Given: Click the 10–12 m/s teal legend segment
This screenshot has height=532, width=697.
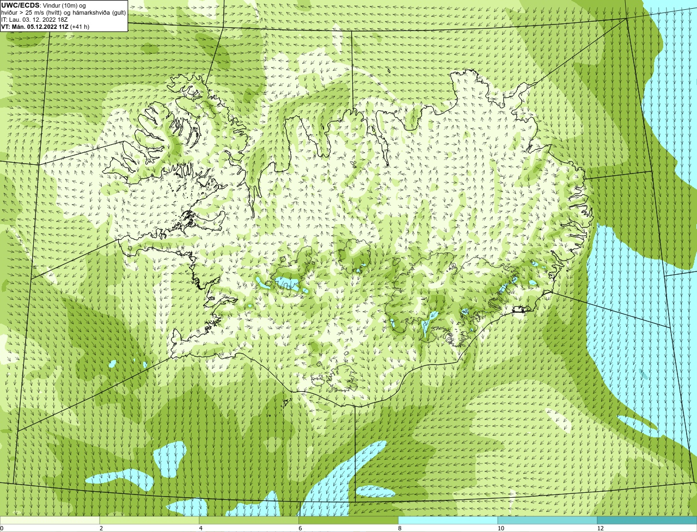Looking at the screenshot, I should click(x=547, y=520).
